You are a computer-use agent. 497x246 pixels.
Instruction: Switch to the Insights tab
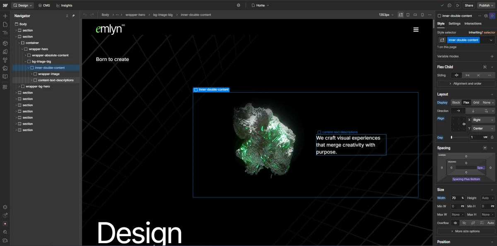point(64,5)
